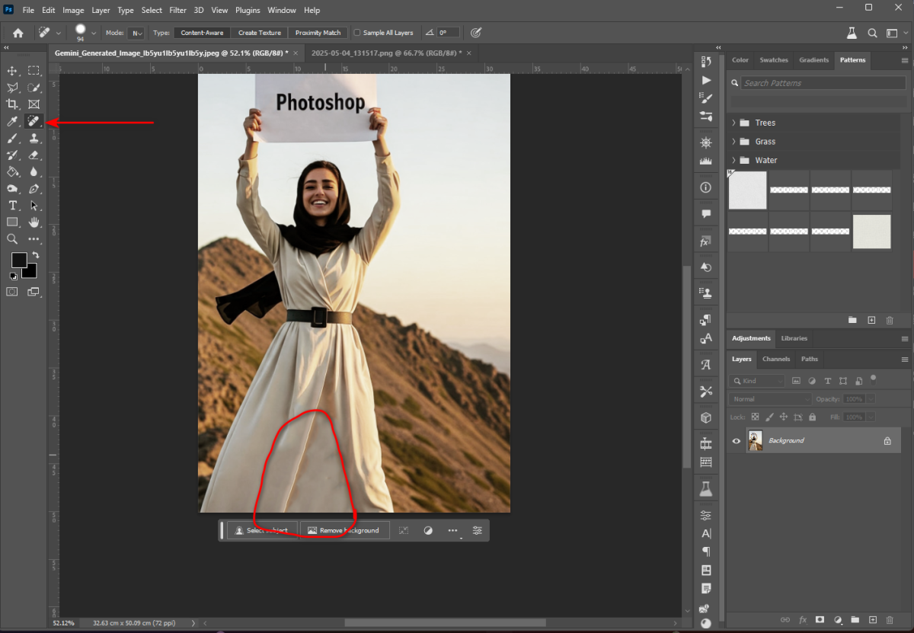
Task: Enable Sample All Layers checkbox
Action: tap(358, 33)
